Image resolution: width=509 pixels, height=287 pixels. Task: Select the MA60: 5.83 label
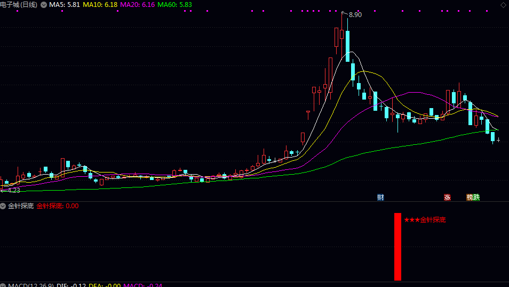[x=174, y=5]
